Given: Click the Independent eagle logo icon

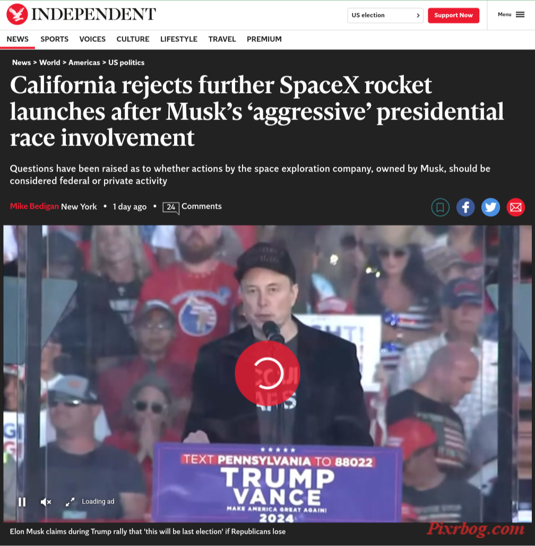Looking at the screenshot, I should pyautogui.click(x=17, y=14).
